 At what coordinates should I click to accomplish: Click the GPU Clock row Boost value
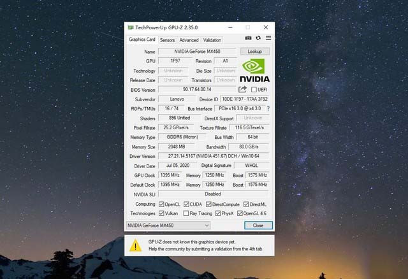pyautogui.click(x=257, y=175)
